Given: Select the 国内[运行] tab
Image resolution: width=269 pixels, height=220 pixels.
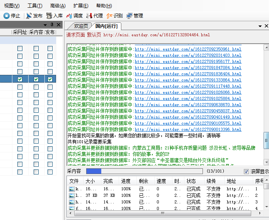Looking at the screenshot, I should point(107,26).
